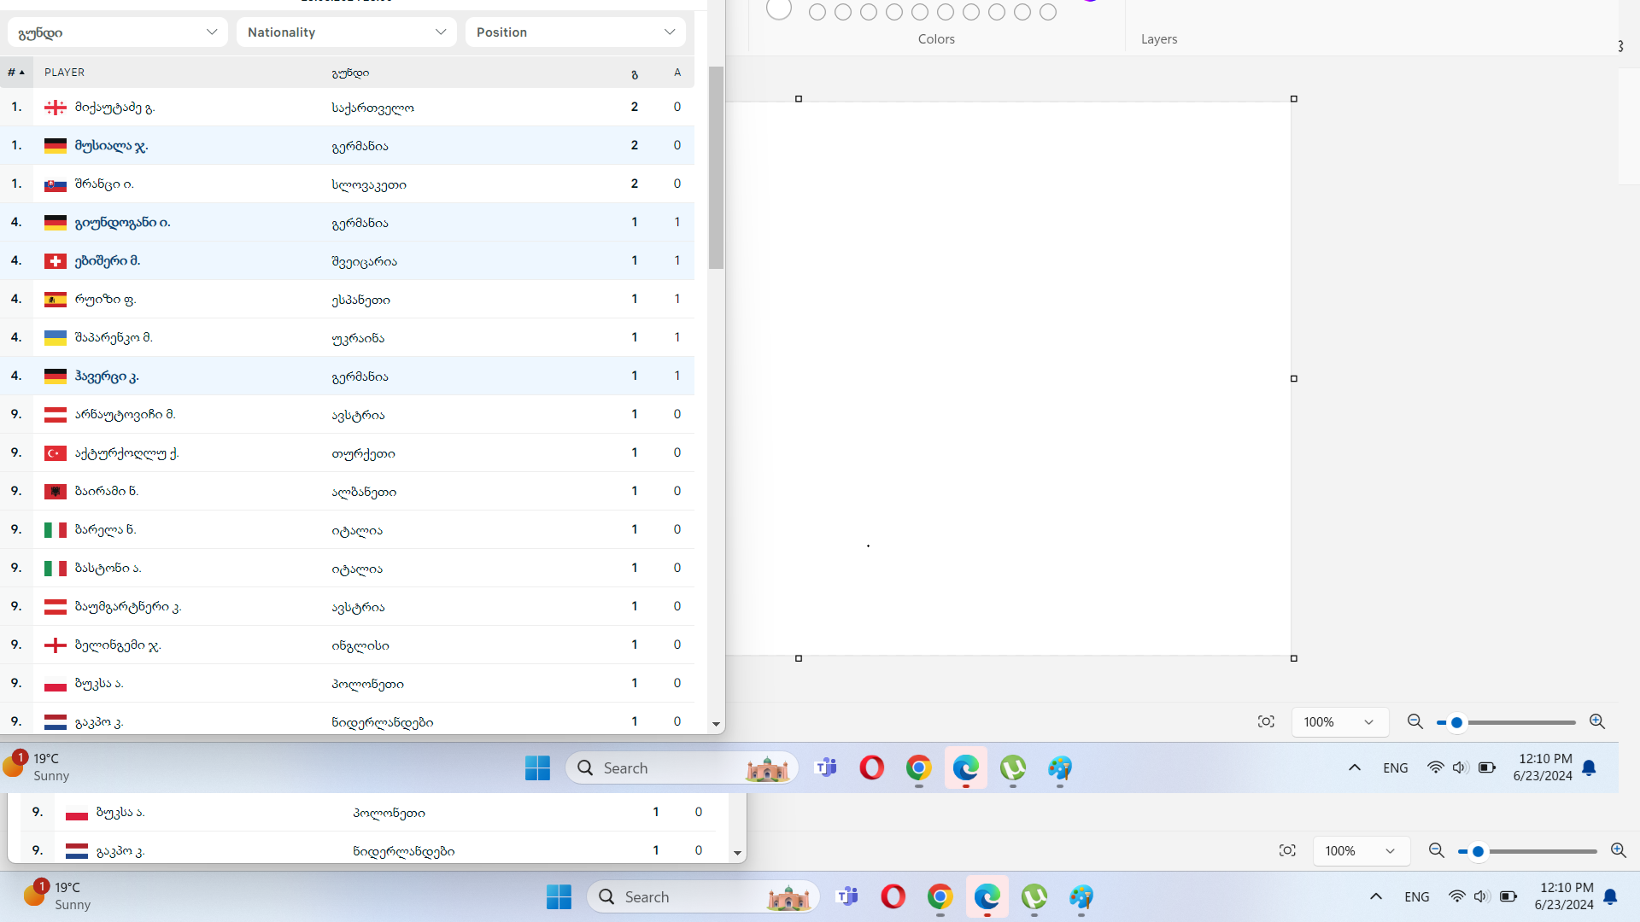Click the Albania flag icon in the table
The width and height of the screenshot is (1640, 922).
(x=56, y=492)
